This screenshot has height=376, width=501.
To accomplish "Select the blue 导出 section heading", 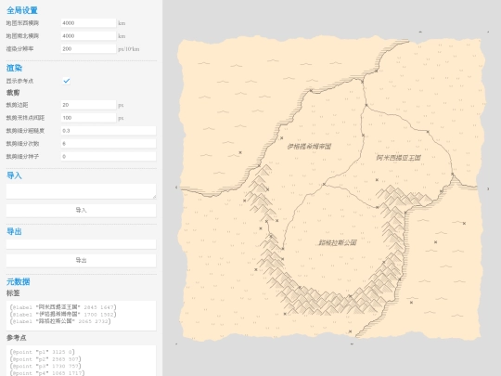I will [14, 231].
